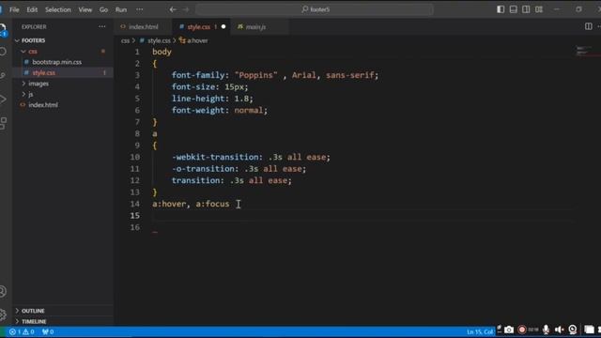Open the Edit menu

click(32, 9)
